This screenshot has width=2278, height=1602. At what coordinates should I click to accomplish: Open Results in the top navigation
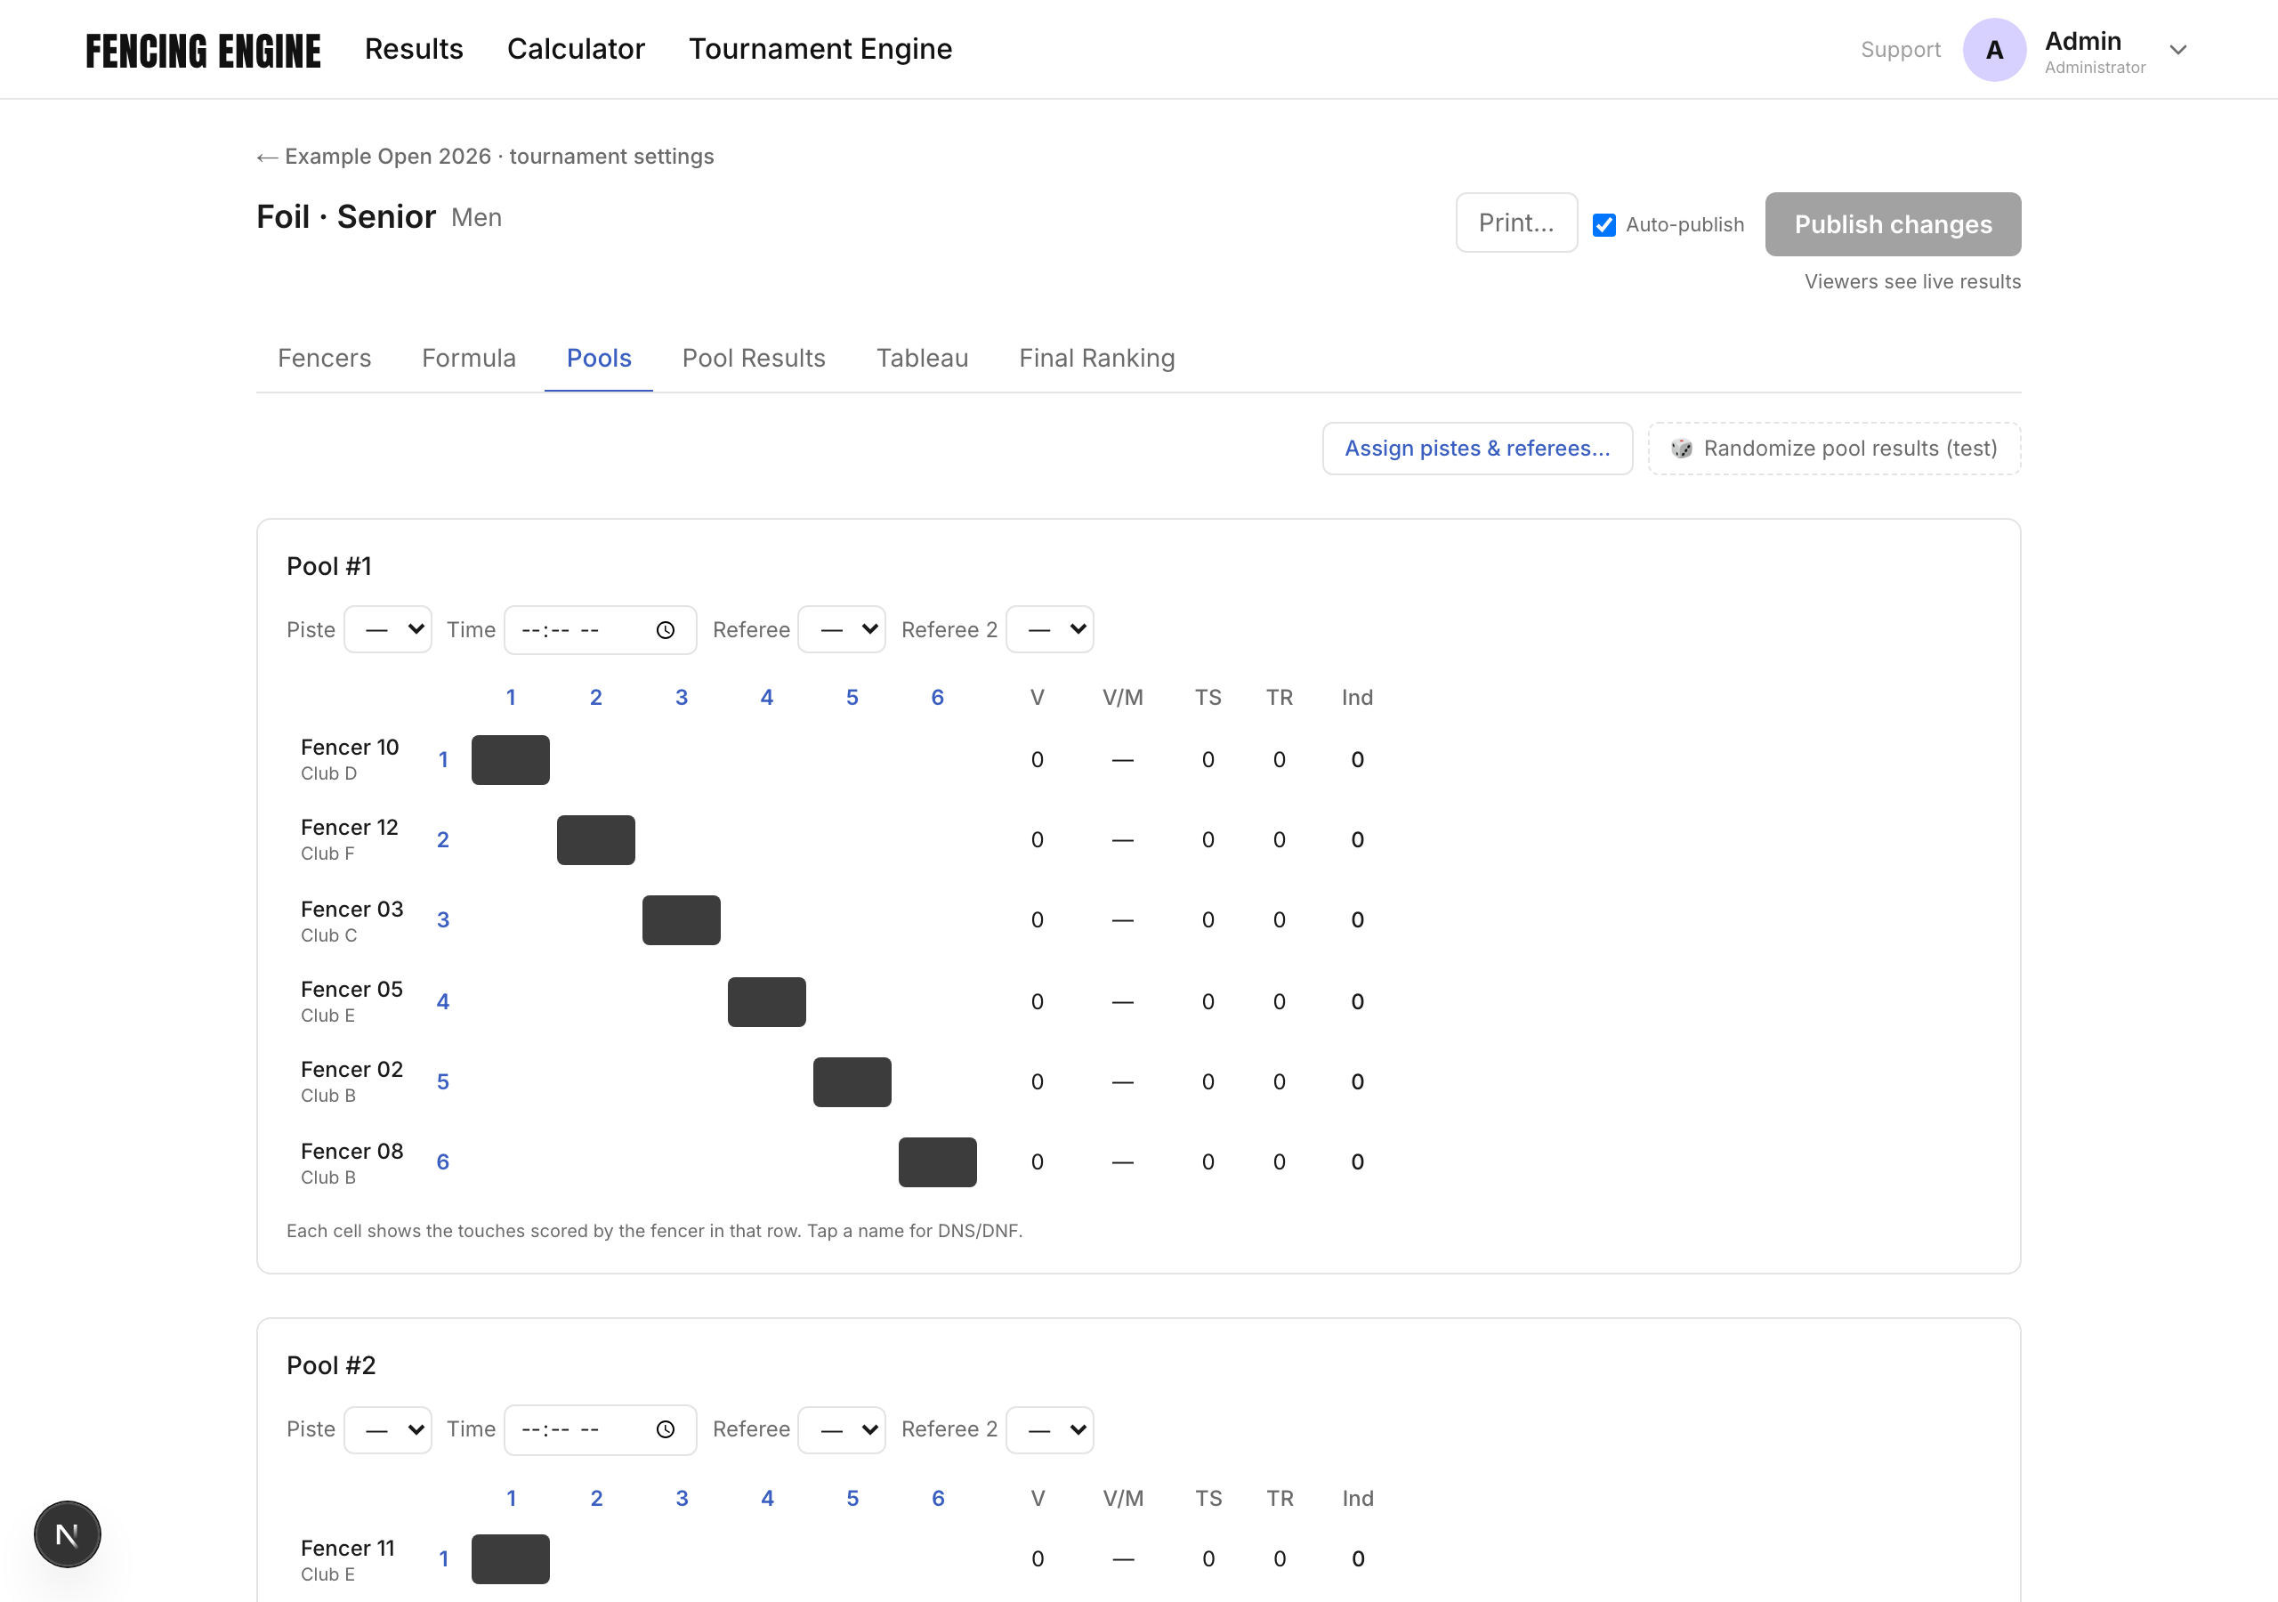tap(414, 49)
